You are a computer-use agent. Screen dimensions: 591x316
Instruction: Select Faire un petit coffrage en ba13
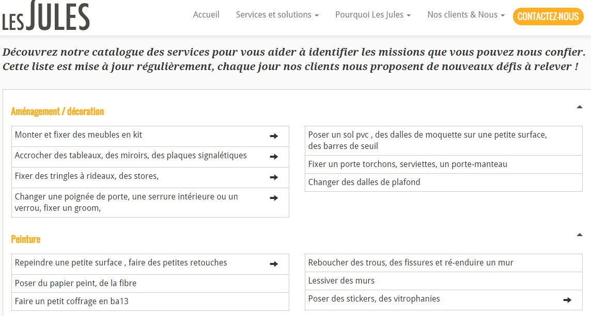[x=150, y=302]
